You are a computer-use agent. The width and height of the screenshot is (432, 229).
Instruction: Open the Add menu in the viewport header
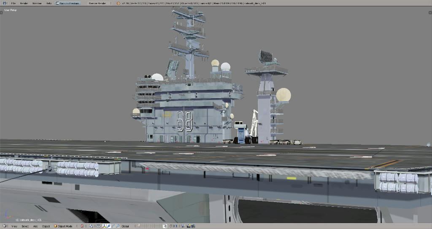tap(35, 226)
